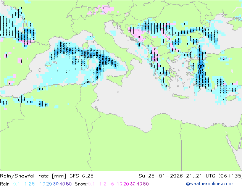Click the Snow legend value 0.1
The height and width of the screenshot is (187, 242).
[x=91, y=184]
